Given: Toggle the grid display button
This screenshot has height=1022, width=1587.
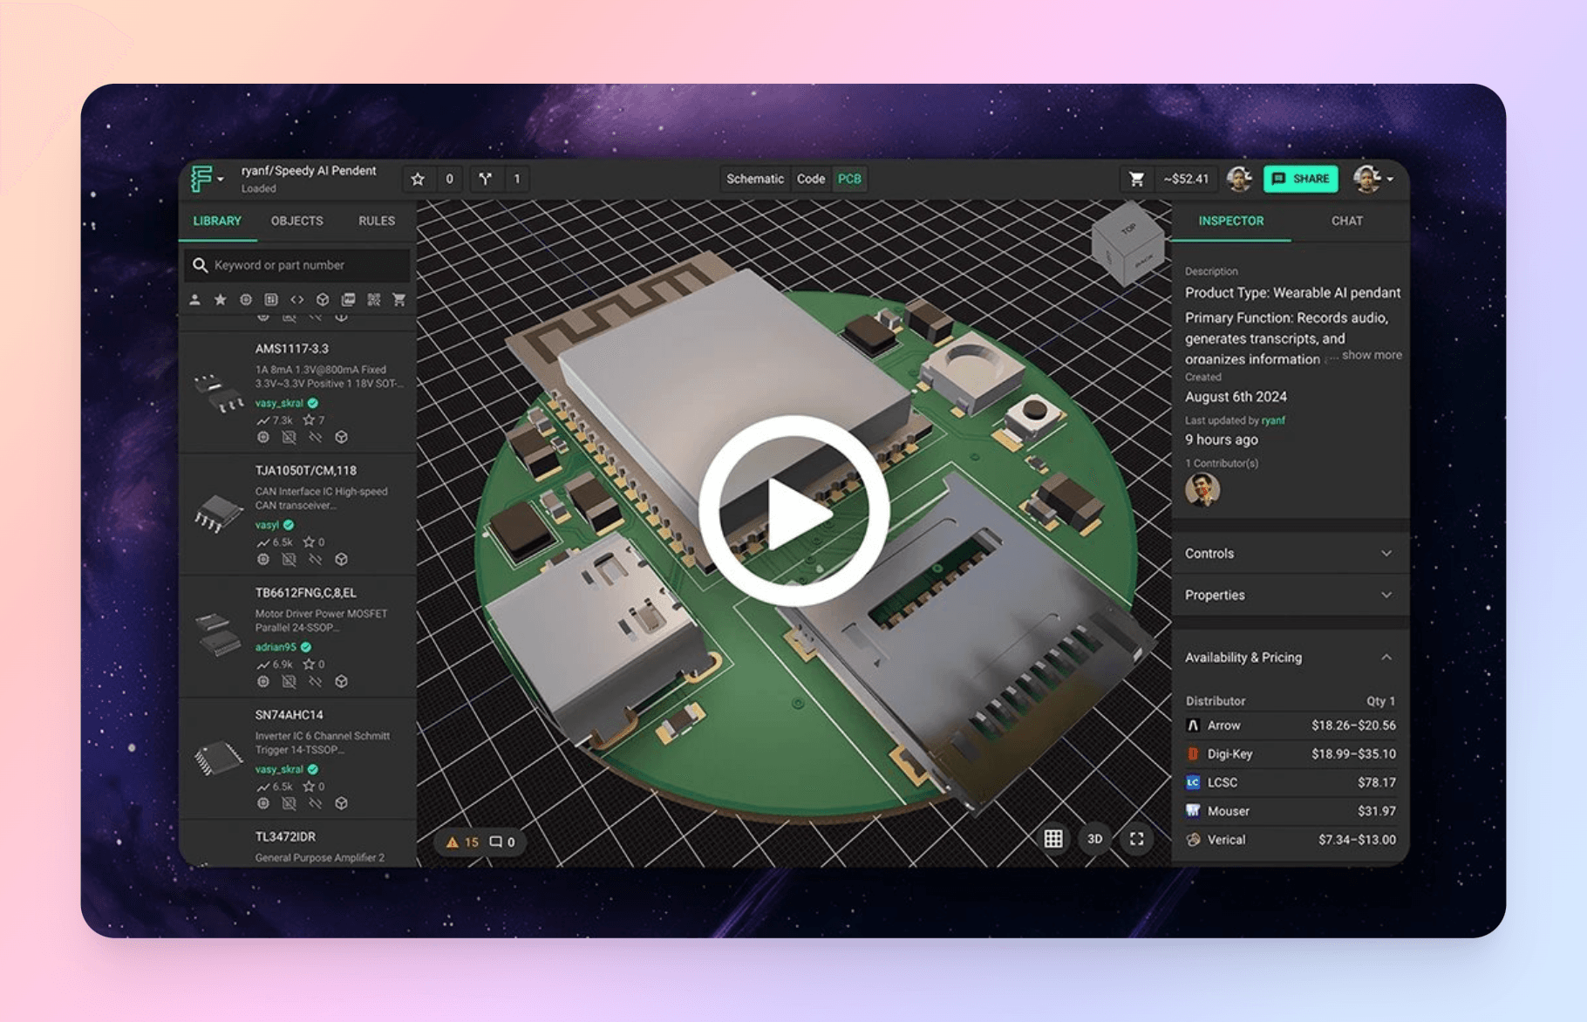Looking at the screenshot, I should (x=1053, y=839).
